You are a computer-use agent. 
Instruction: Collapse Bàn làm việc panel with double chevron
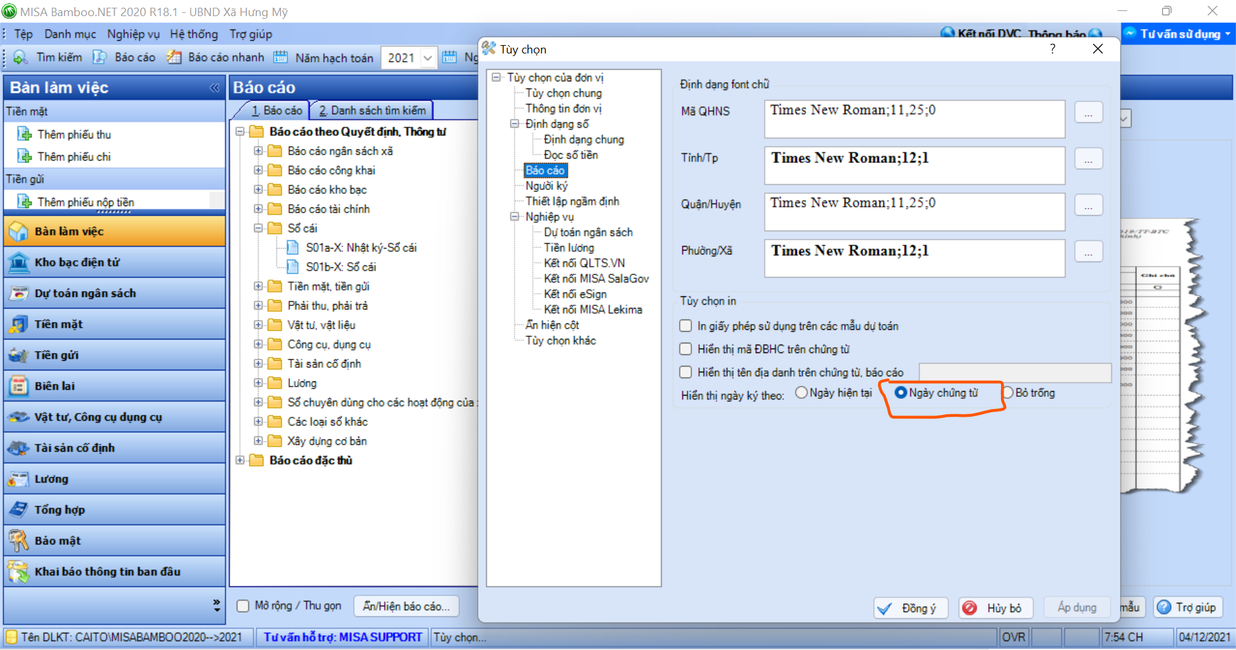click(214, 88)
